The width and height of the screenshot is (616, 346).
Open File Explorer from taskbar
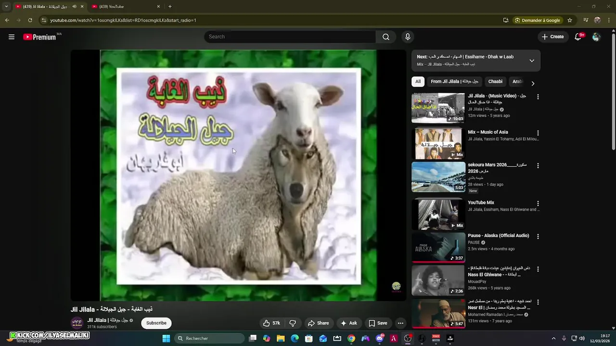281,338
